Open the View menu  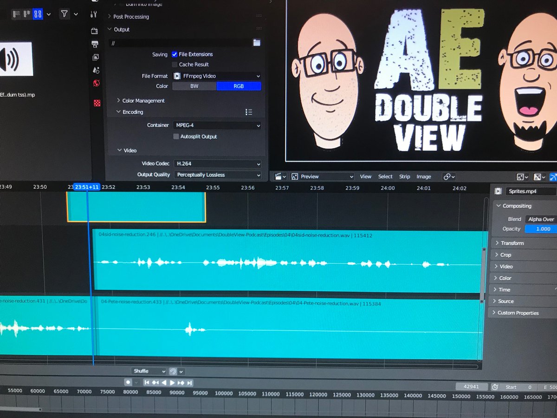[366, 176]
